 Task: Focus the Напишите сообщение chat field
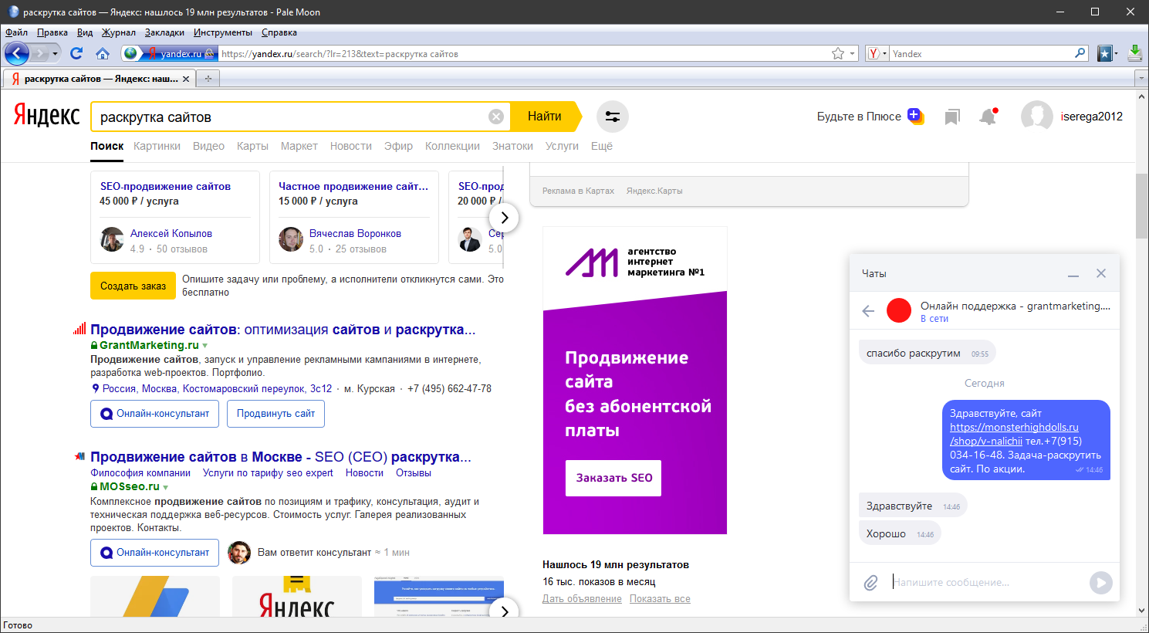pyautogui.click(x=986, y=583)
